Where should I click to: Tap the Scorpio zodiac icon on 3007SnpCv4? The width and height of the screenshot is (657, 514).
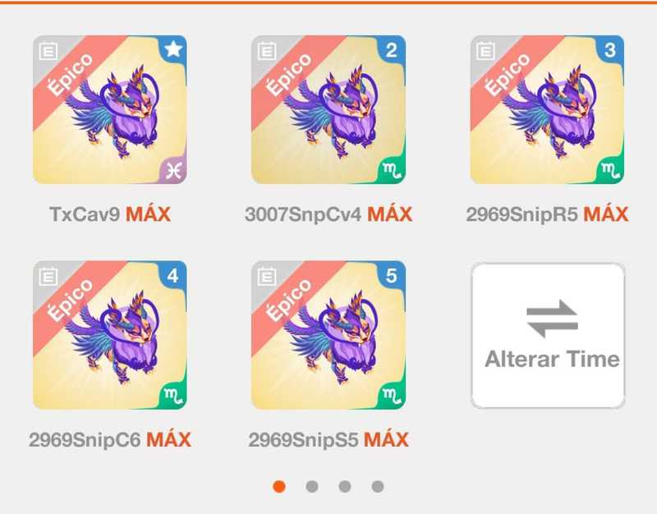click(393, 171)
